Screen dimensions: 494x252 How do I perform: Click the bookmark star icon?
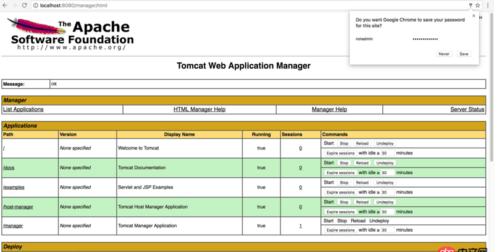[478, 5]
